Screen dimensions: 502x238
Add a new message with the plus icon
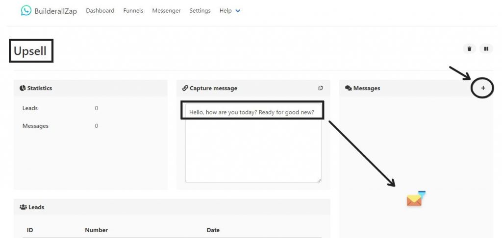[483, 88]
